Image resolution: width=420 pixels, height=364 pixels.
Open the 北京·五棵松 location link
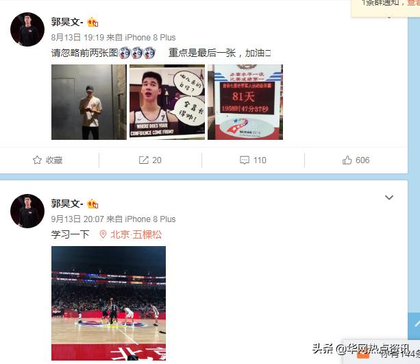point(136,234)
